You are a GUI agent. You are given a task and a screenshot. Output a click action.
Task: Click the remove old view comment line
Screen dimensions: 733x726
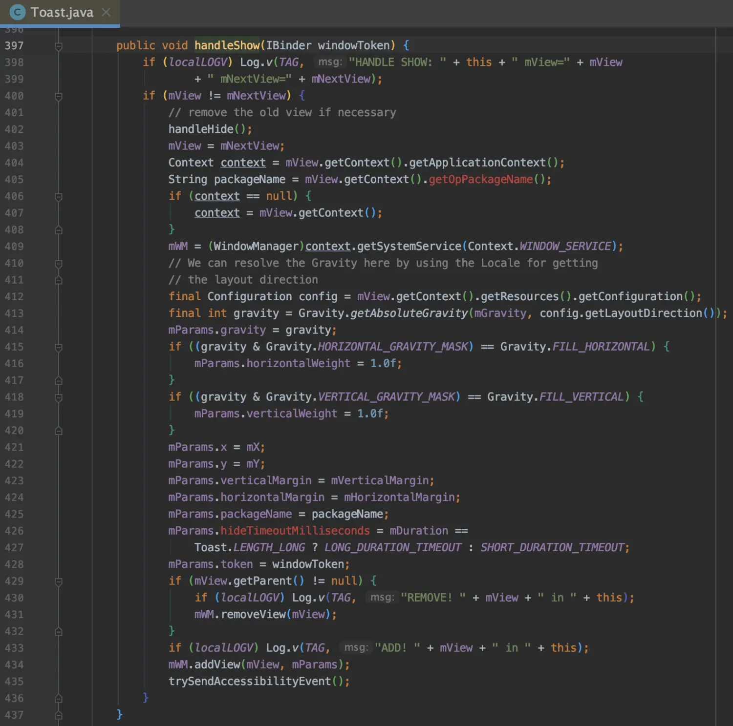point(282,112)
